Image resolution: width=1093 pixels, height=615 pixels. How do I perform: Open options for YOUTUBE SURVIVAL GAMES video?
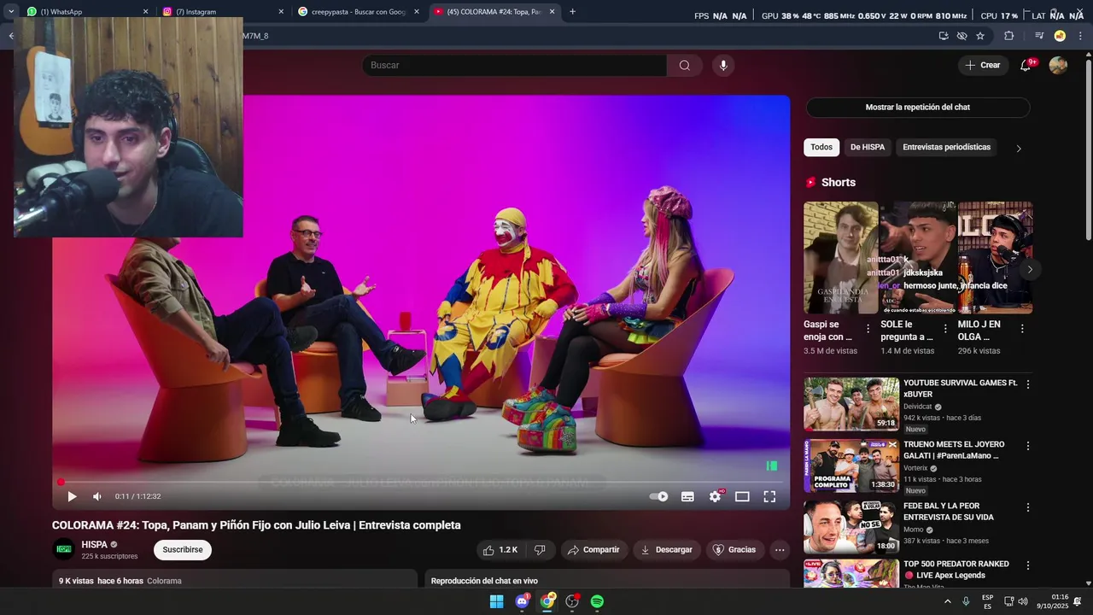point(1028,384)
